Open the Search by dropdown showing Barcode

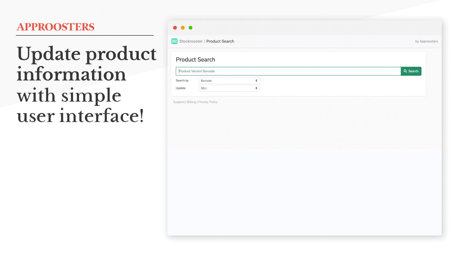point(229,80)
